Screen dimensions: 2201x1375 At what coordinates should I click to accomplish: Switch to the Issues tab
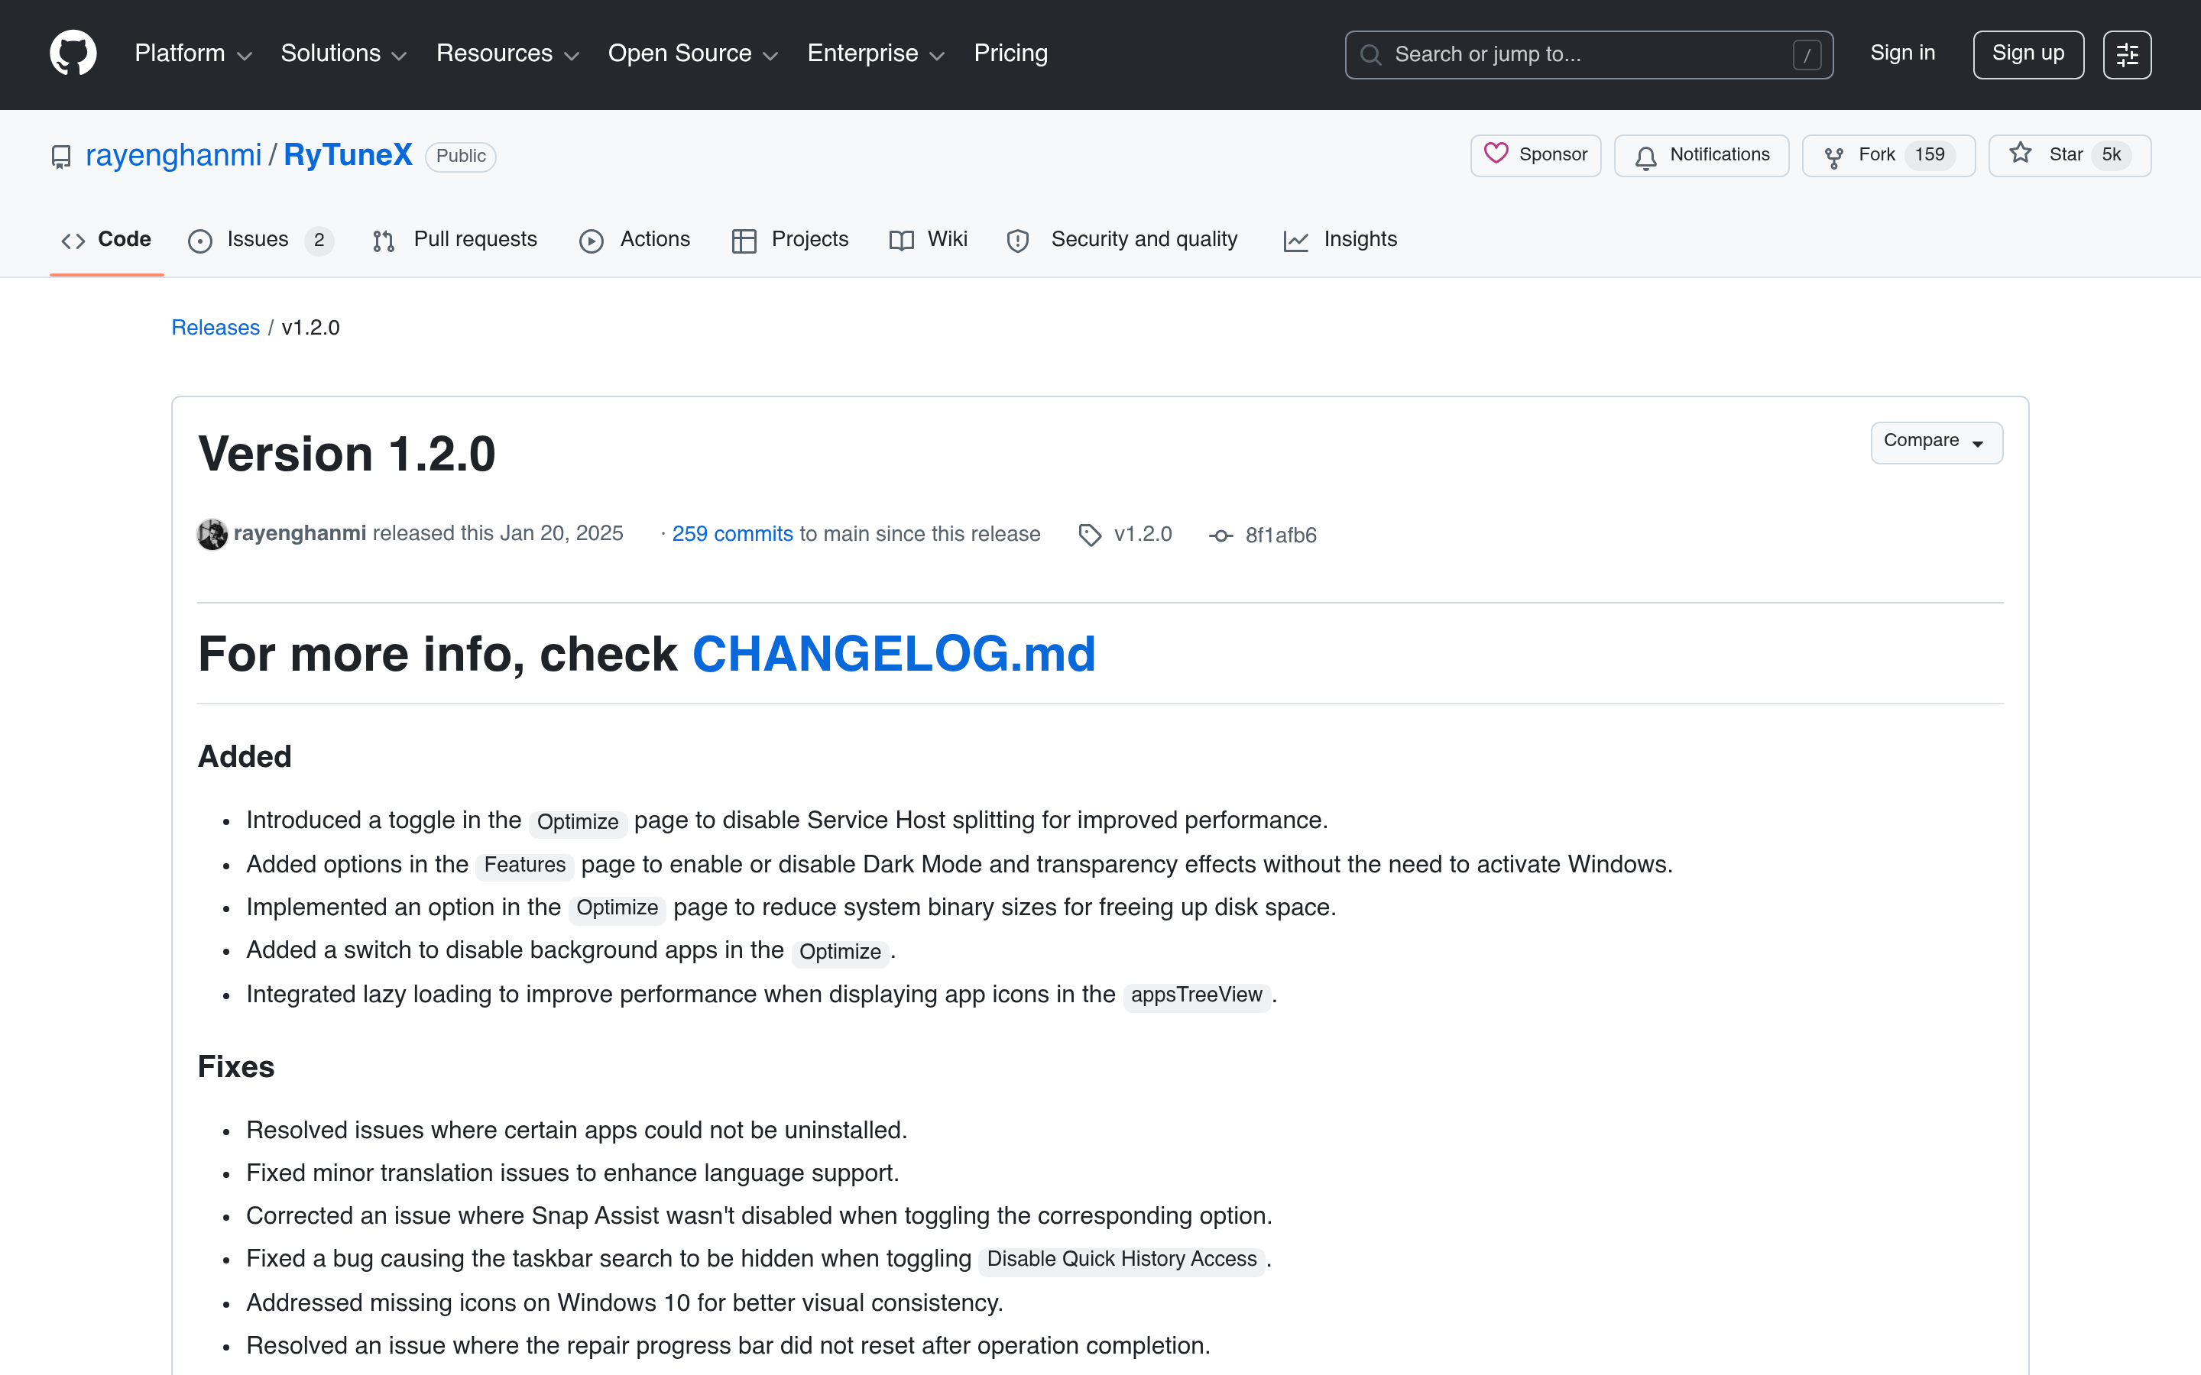coord(261,240)
